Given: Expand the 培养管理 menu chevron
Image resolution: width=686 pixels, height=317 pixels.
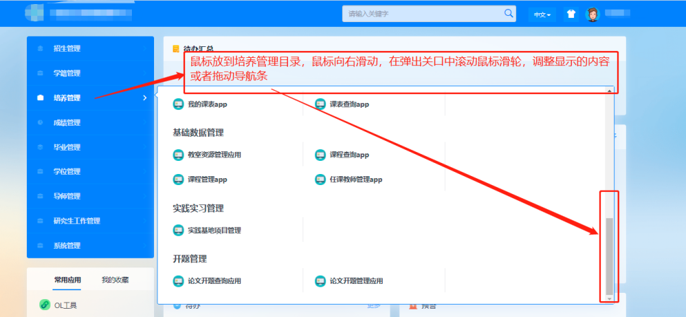Looking at the screenshot, I should point(144,98).
